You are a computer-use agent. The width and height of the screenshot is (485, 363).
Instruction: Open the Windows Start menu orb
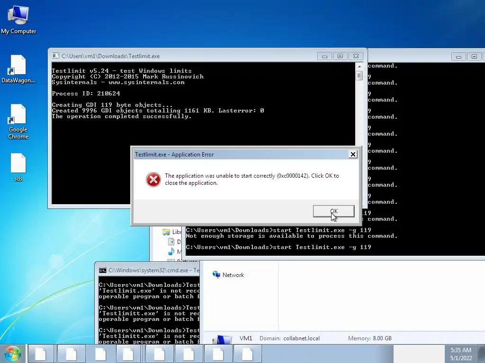tap(12, 354)
